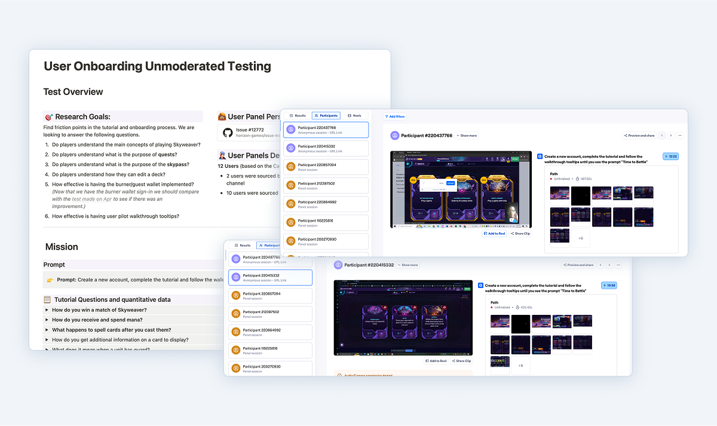Click the three-dot menu beside Participant #220415332
This screenshot has width=717, height=426.
(618, 265)
